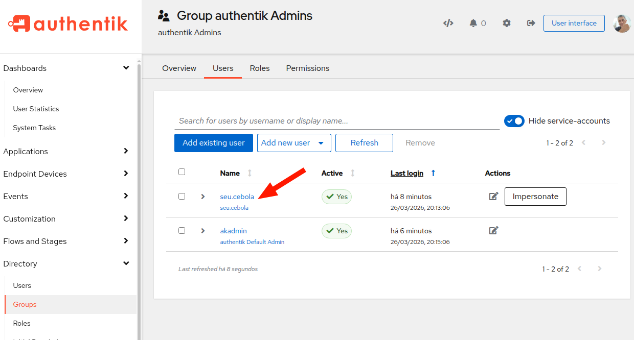Collapse the Dashboards sidebar section
This screenshot has height=340, width=634.
(126, 67)
